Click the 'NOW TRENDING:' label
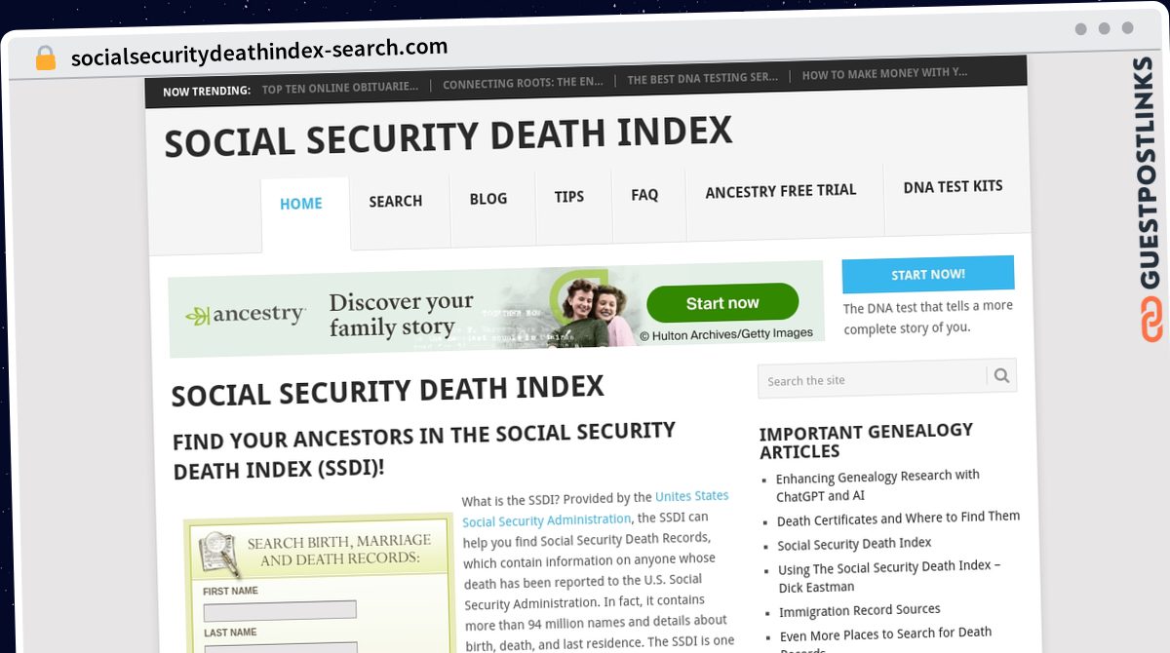The image size is (1170, 653). click(207, 92)
